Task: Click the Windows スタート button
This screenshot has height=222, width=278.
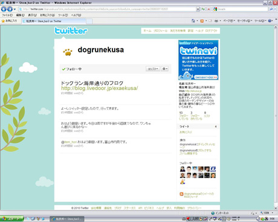Action: 11,219
